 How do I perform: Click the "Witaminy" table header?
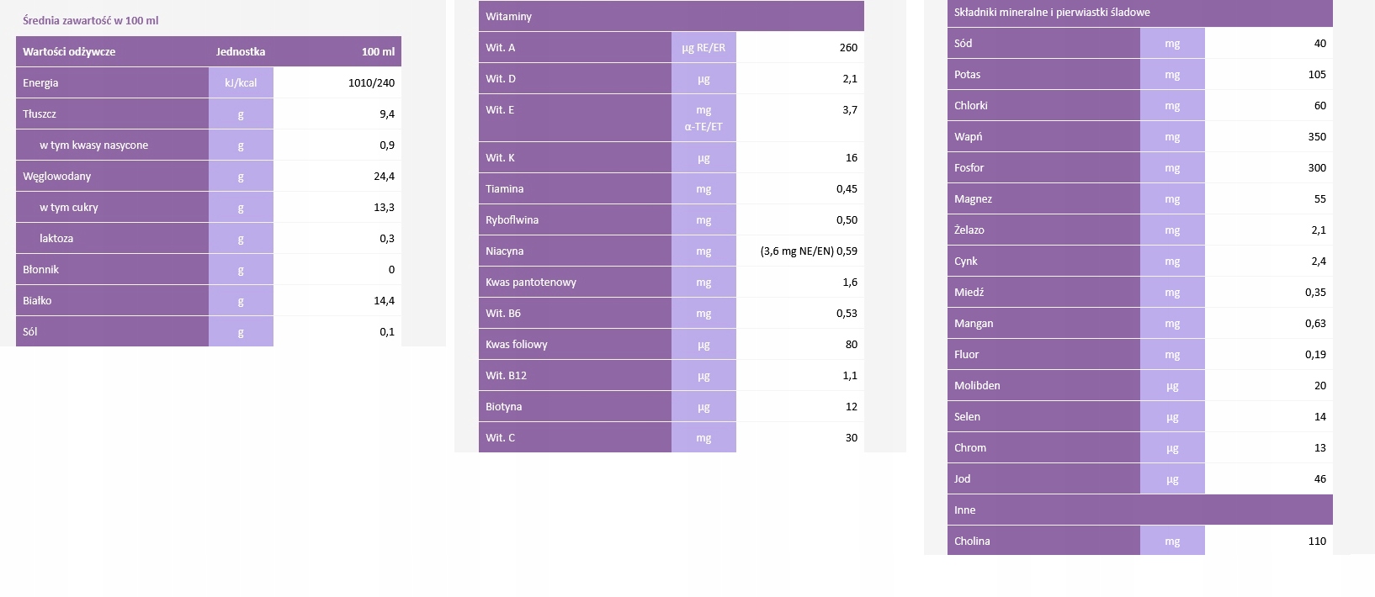coord(508,16)
